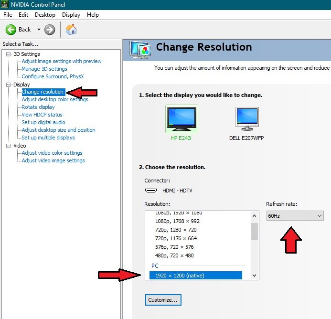This screenshot has height=319, width=331.
Task: Open the Back history dropdown arrow
Action: [x=39, y=30]
